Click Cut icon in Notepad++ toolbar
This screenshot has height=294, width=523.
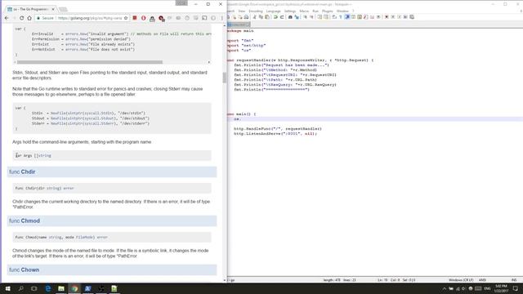[x=254, y=17]
